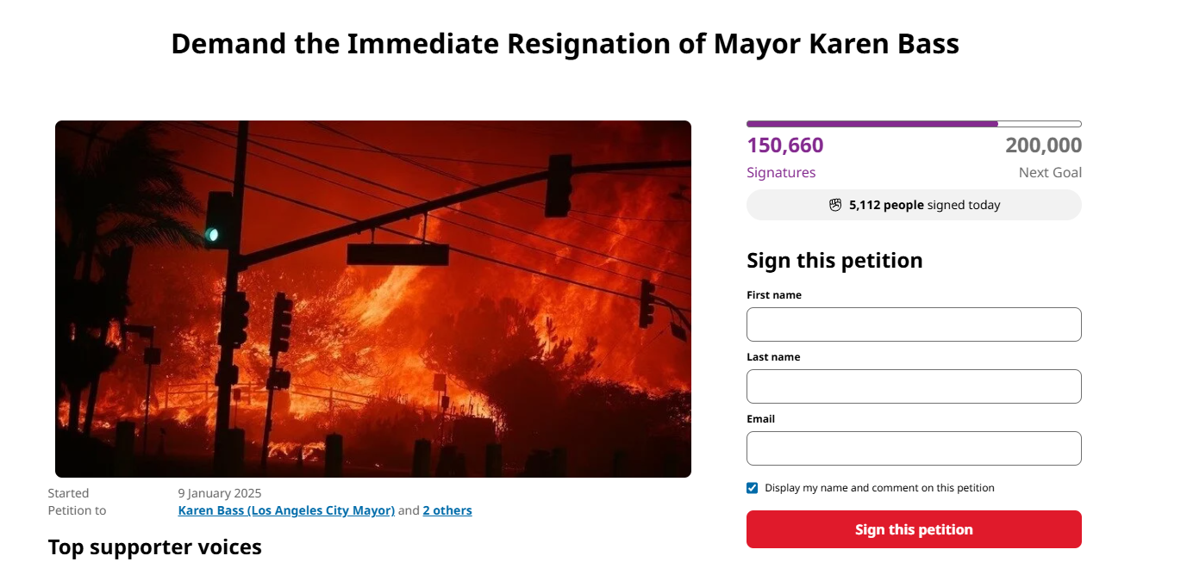Click the Next Goal label

click(1050, 172)
